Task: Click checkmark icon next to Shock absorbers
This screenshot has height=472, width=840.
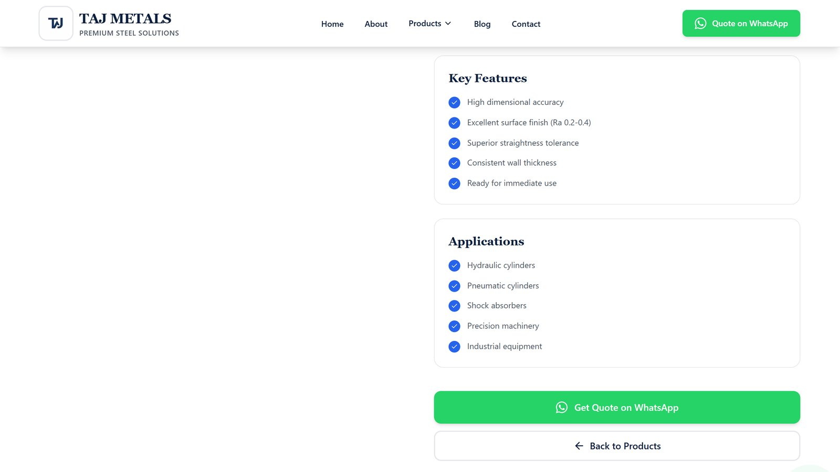Action: click(455, 306)
